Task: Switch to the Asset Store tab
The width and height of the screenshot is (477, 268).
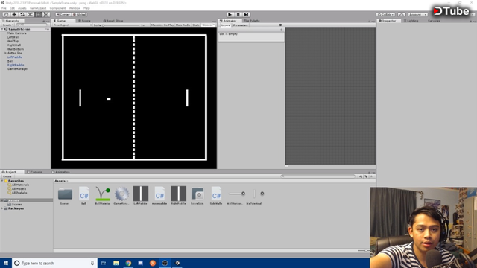Action: coord(113,21)
